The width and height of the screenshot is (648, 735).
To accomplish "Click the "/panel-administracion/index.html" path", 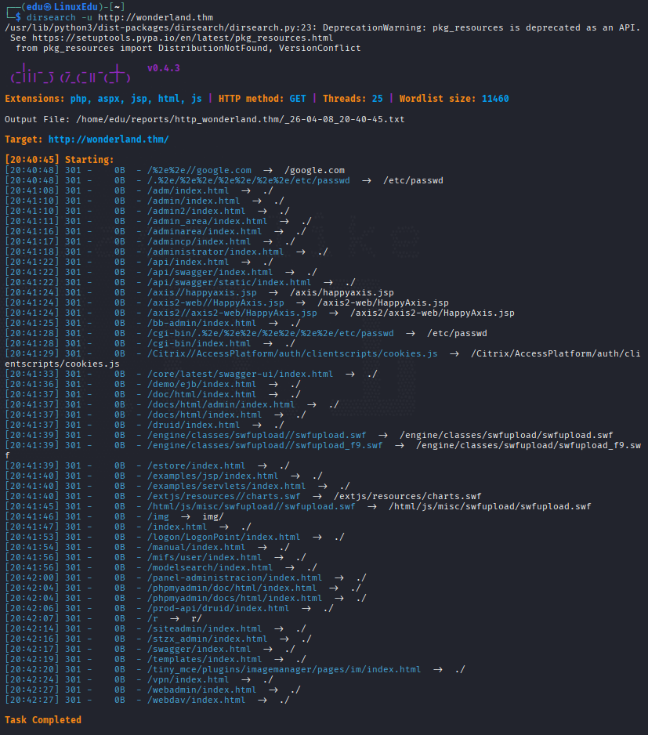I will (235, 577).
